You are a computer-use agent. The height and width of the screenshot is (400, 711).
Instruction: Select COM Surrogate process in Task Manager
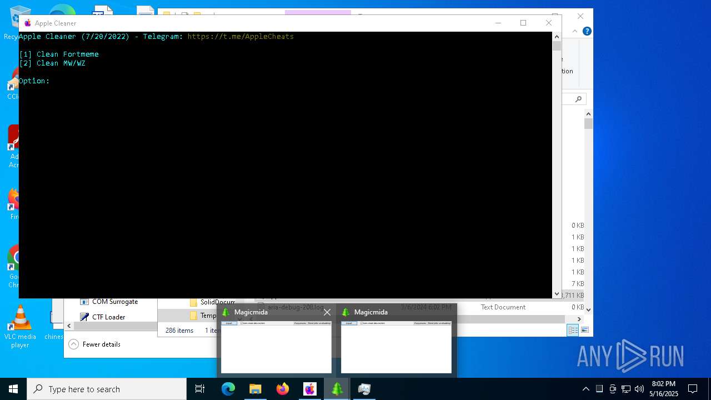pyautogui.click(x=115, y=302)
